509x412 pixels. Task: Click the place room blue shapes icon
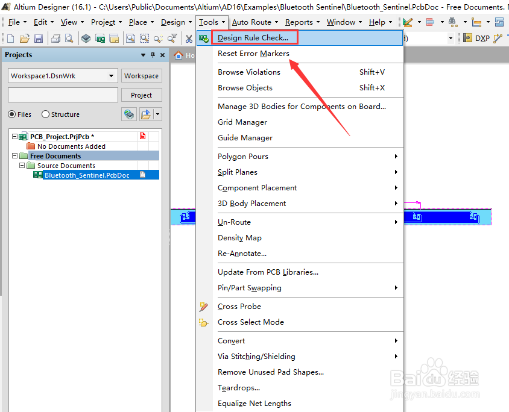click(499, 22)
